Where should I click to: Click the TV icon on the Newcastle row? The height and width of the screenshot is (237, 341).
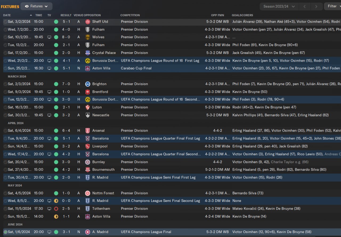pyautogui.click(x=49, y=115)
